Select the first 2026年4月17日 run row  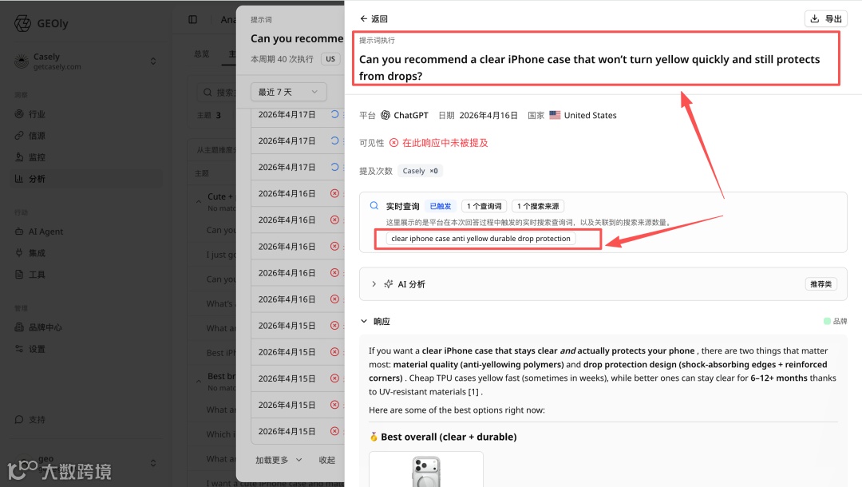click(x=298, y=114)
